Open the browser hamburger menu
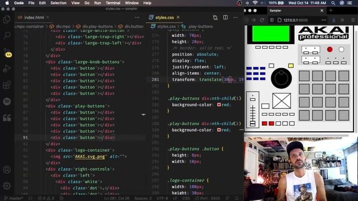 tap(353, 20)
